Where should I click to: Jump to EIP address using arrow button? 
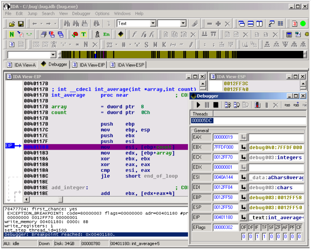[243, 218]
